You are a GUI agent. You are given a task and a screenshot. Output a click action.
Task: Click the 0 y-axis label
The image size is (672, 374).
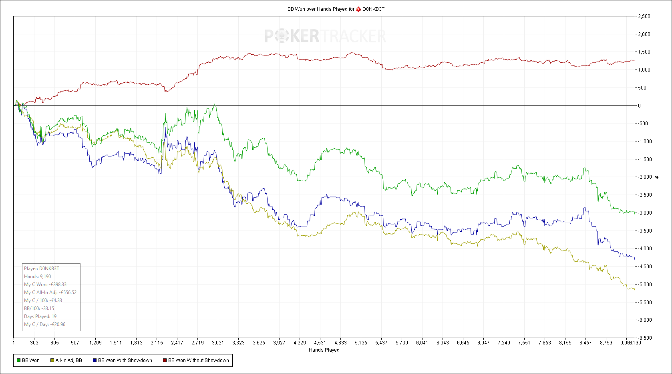[x=639, y=106]
